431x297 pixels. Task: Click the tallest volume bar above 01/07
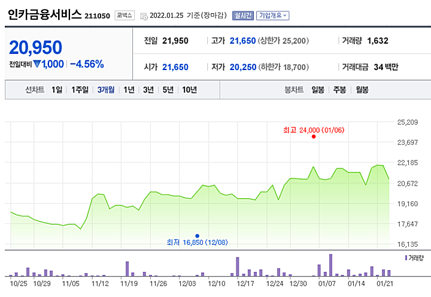tap(330, 265)
